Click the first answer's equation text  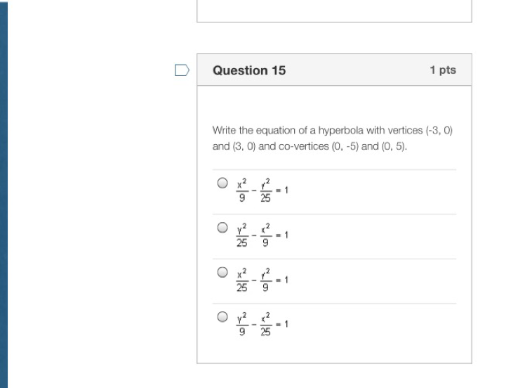pyautogui.click(x=262, y=190)
